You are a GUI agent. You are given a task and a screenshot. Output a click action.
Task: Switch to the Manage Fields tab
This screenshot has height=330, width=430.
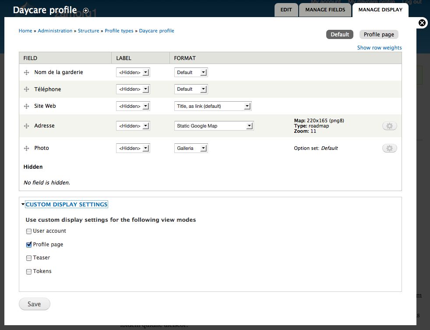pos(325,10)
